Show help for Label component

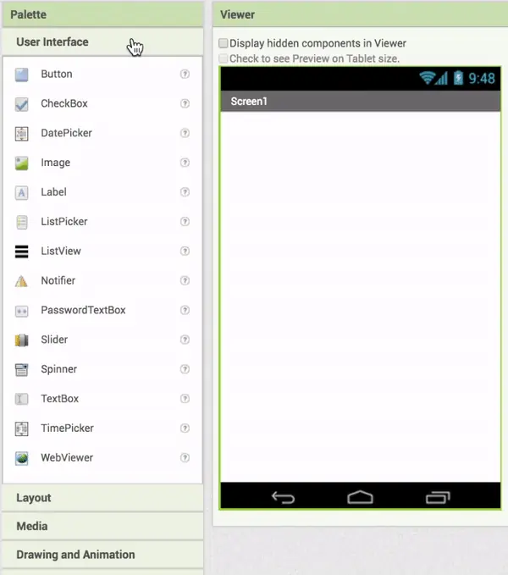(x=185, y=192)
